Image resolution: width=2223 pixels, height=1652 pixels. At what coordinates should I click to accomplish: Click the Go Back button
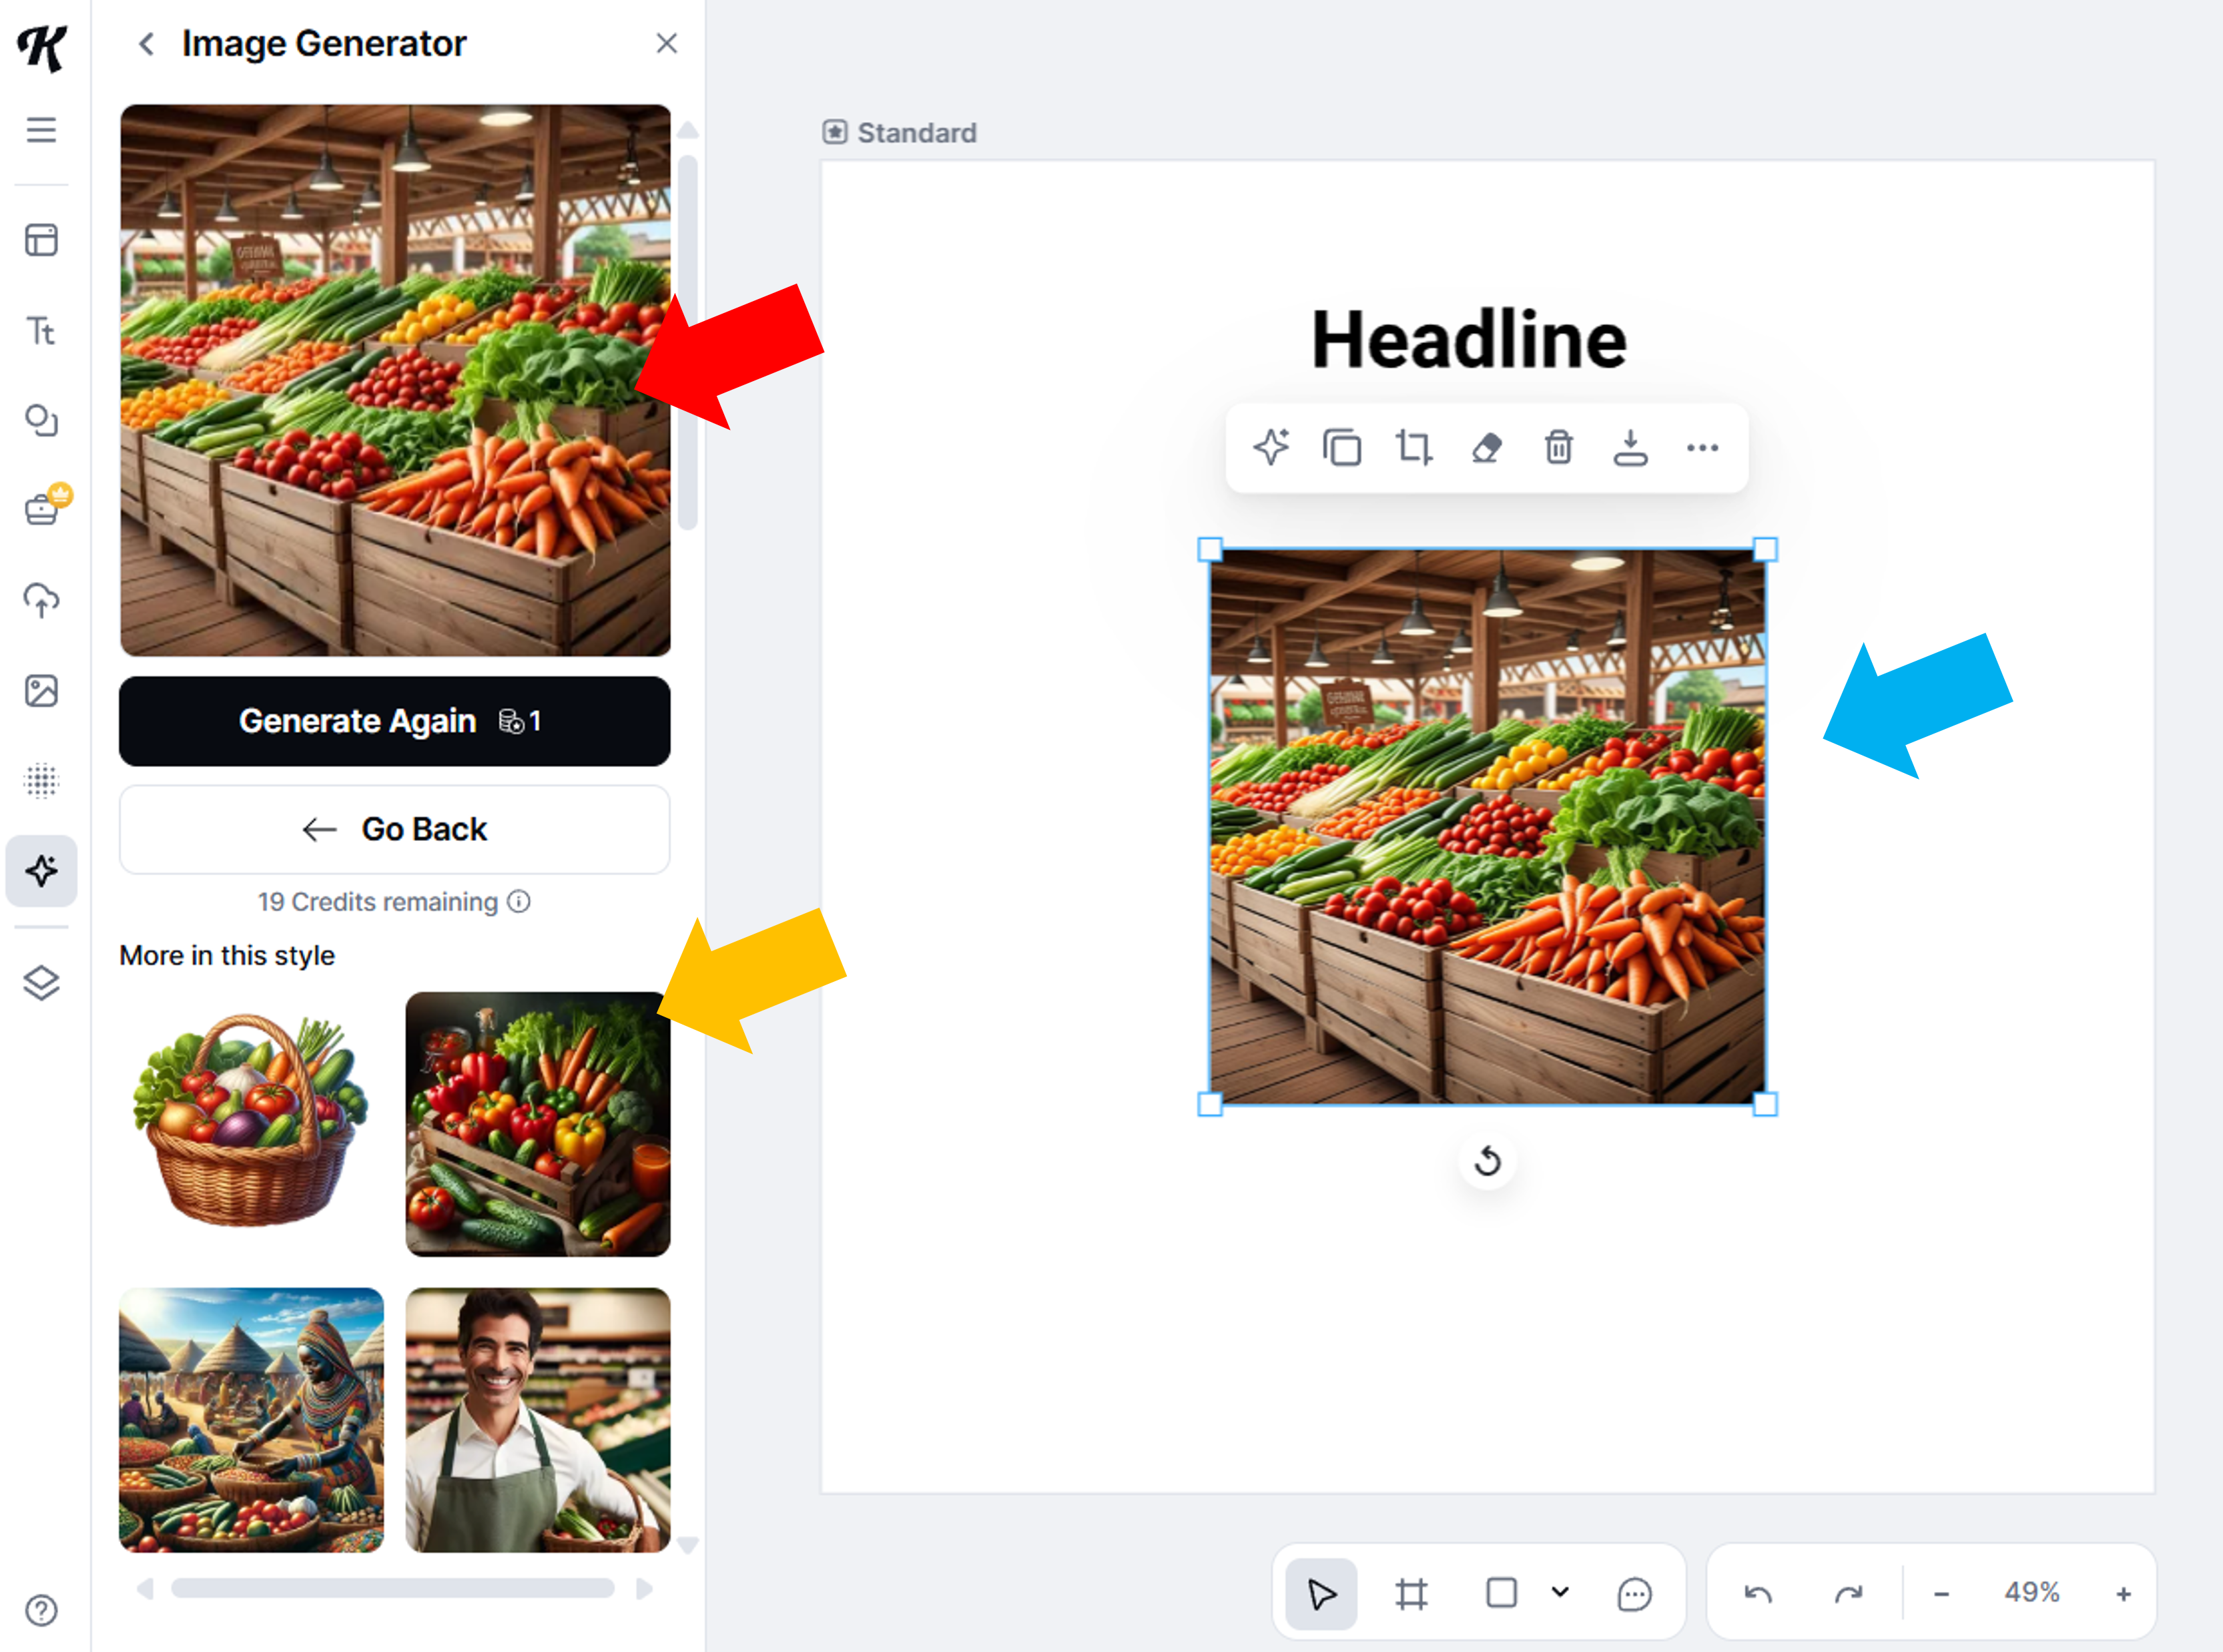[394, 829]
